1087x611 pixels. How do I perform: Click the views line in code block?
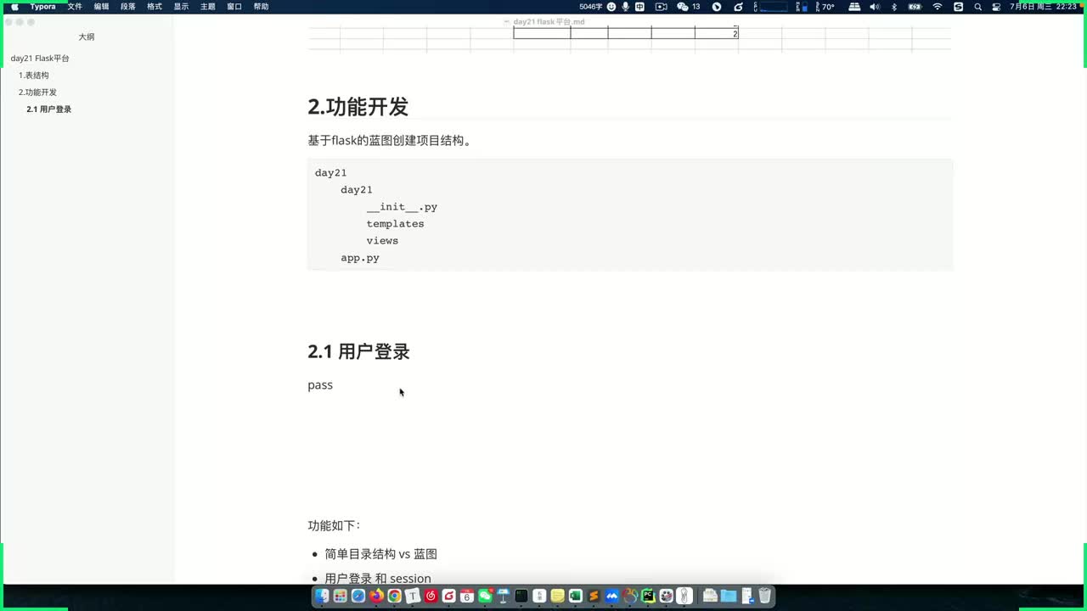coord(382,241)
